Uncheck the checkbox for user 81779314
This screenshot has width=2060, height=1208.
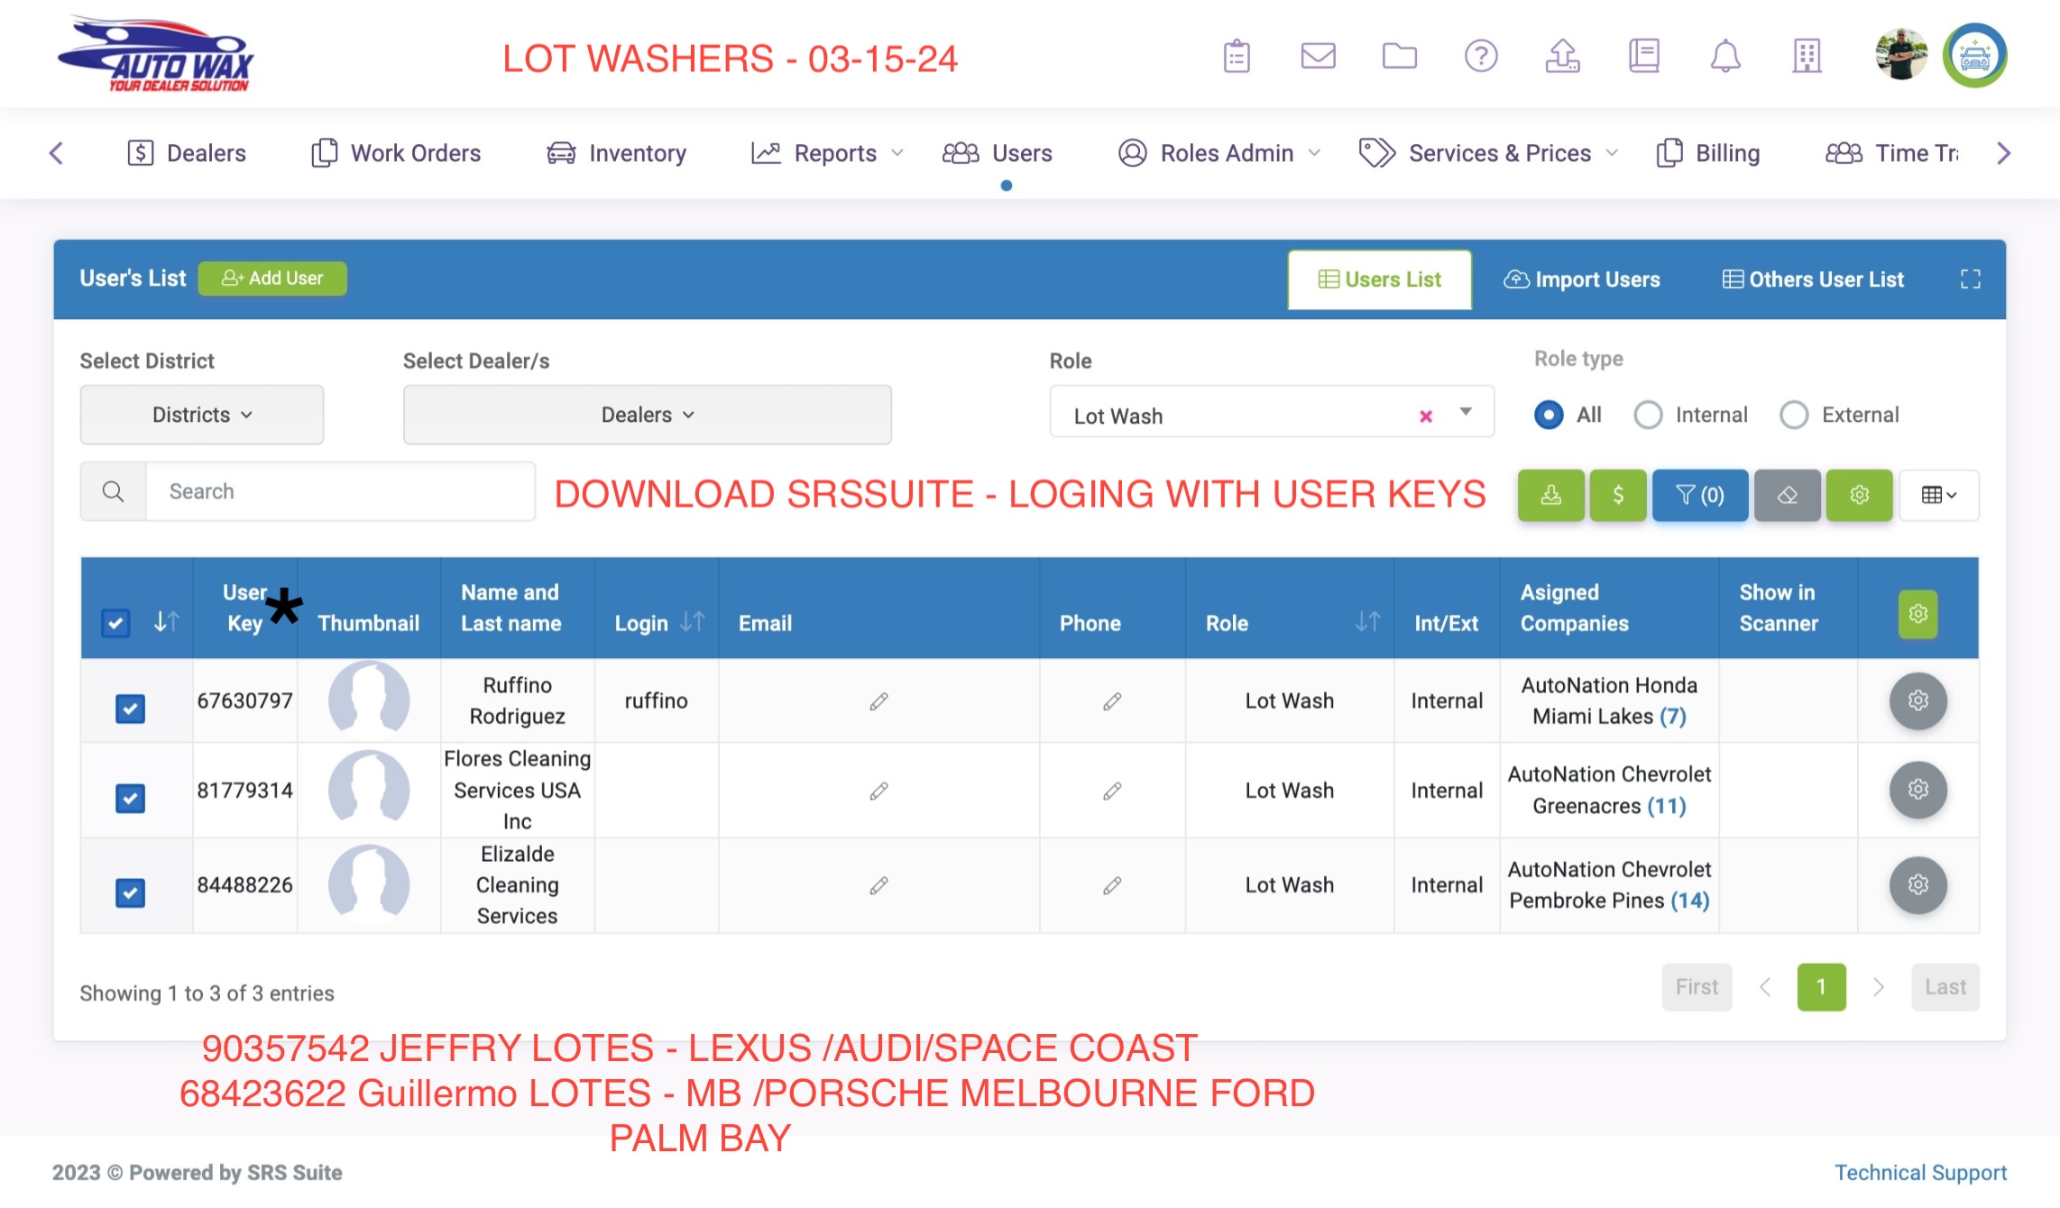tap(130, 798)
